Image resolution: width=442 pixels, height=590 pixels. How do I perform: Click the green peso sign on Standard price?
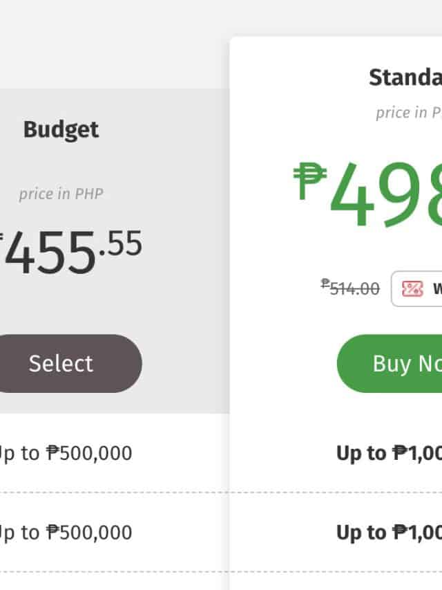point(309,179)
